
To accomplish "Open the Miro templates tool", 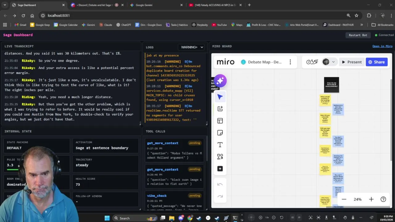I will coord(220,121).
